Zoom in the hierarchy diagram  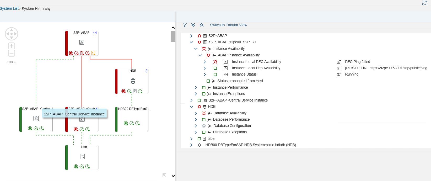pos(12,46)
